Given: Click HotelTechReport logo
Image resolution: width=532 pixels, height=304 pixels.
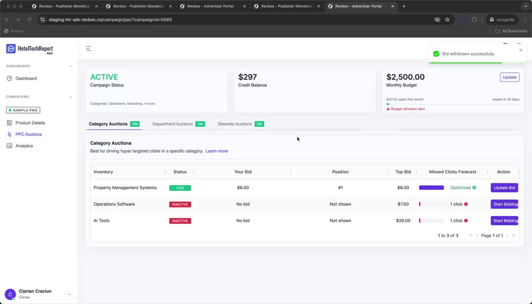Looking at the screenshot, I should (30, 49).
